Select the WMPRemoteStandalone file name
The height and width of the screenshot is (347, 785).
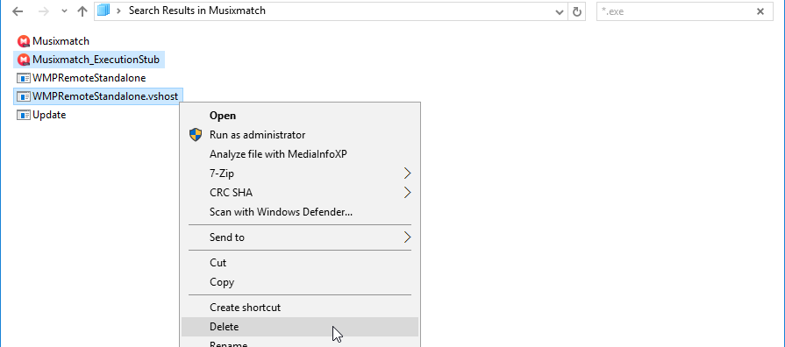pyautogui.click(x=89, y=78)
